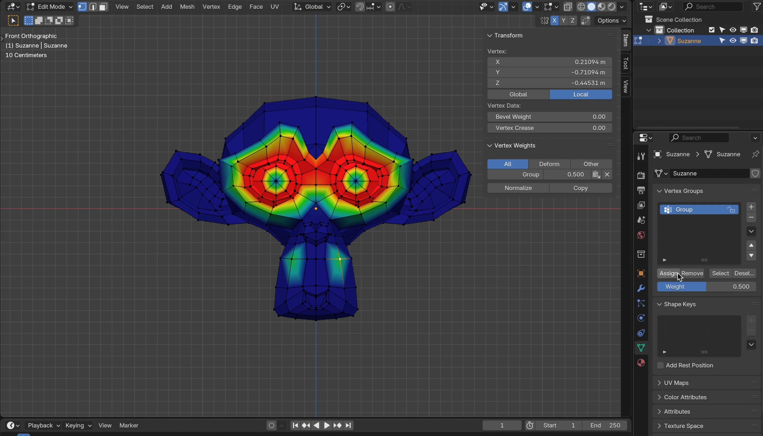Open the Material properties tab
This screenshot has width=763, height=436.
[x=641, y=363]
